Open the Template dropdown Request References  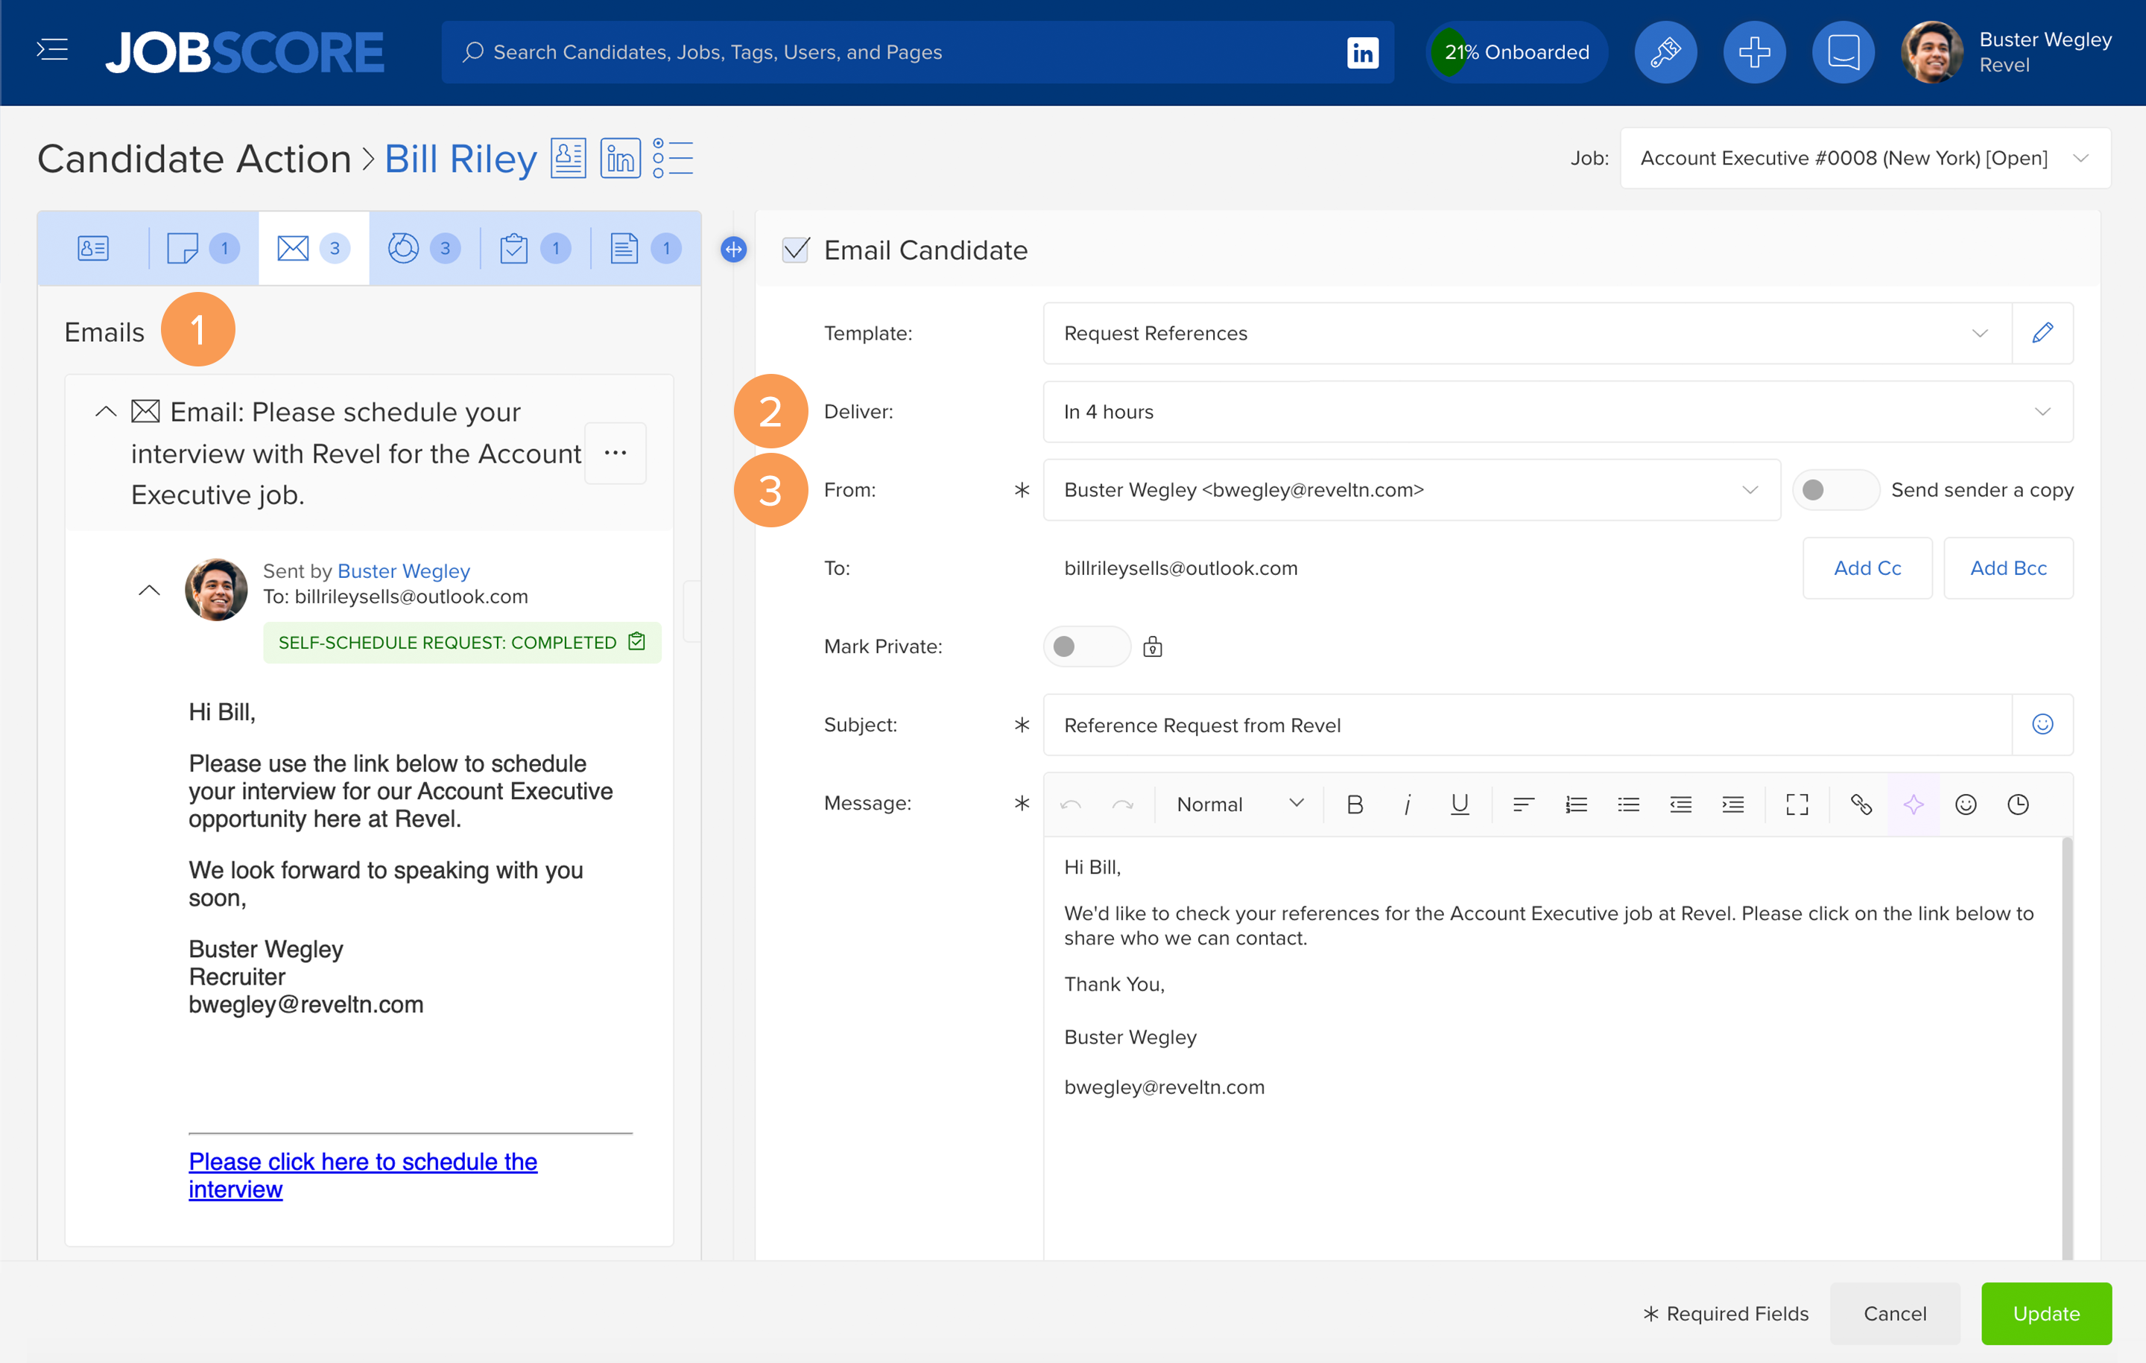[1527, 333]
